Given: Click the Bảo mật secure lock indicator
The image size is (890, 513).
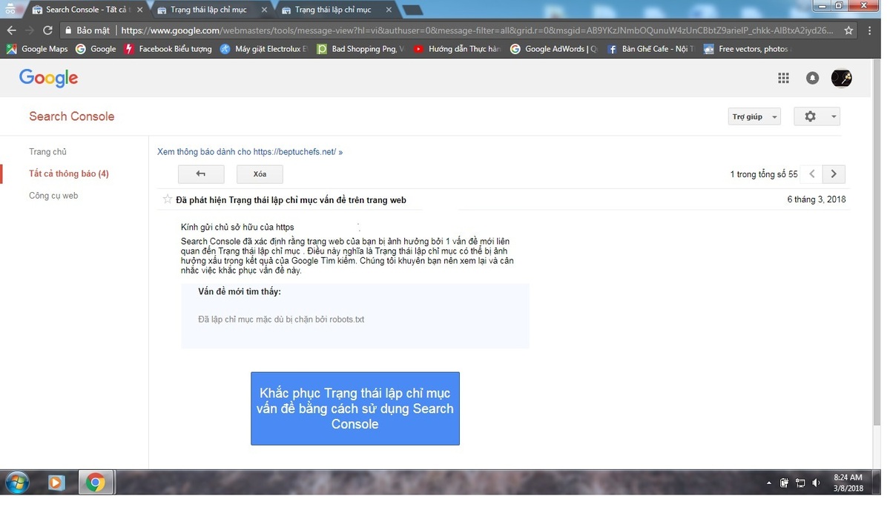Looking at the screenshot, I should 87,30.
